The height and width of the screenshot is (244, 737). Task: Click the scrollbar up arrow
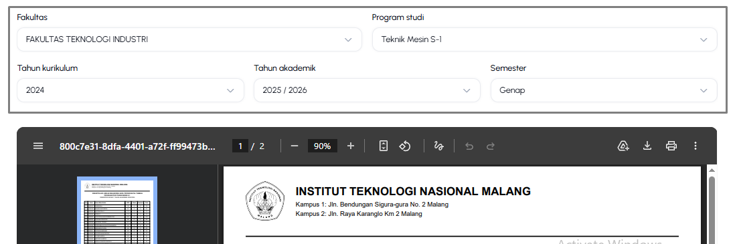pyautogui.click(x=712, y=170)
